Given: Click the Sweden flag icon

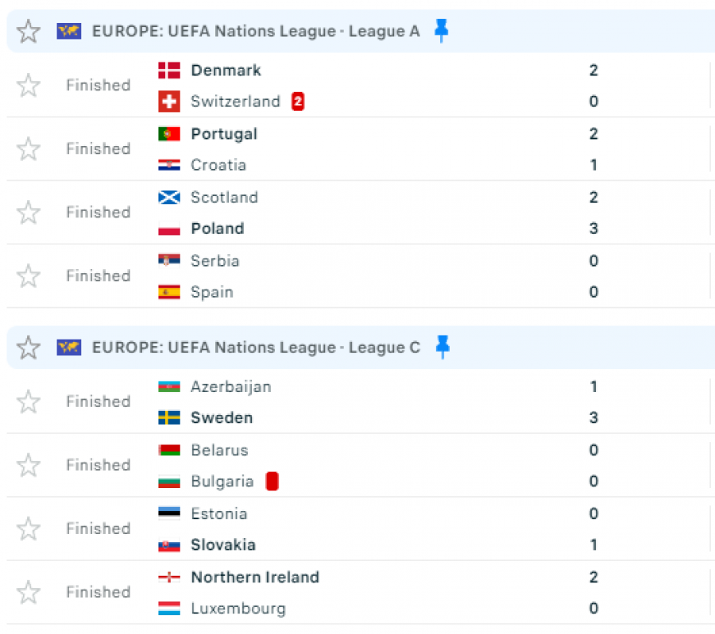Looking at the screenshot, I should point(169,418).
